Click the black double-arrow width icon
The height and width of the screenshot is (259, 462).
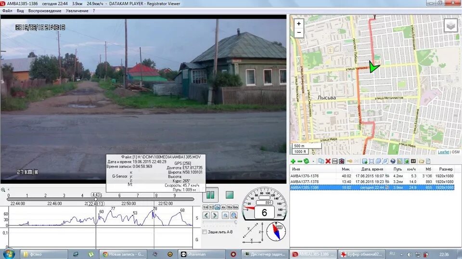pyautogui.click(x=413, y=161)
